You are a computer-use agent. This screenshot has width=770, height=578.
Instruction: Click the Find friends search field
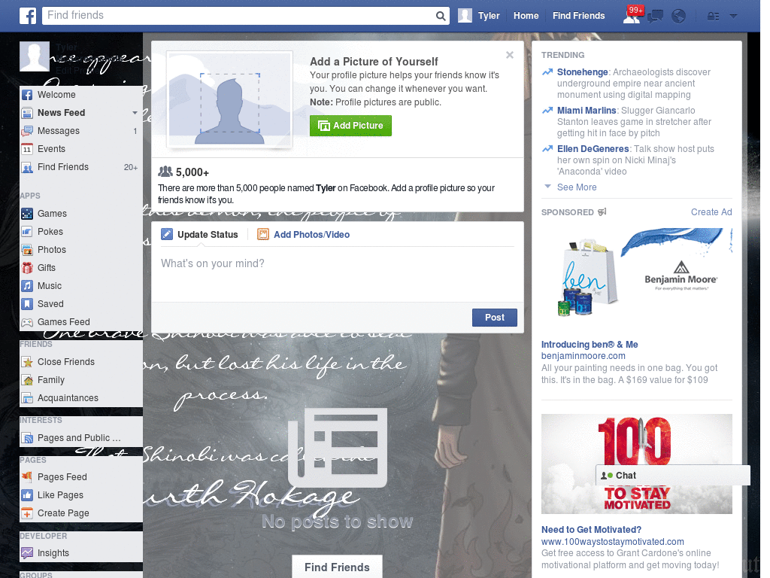point(238,16)
